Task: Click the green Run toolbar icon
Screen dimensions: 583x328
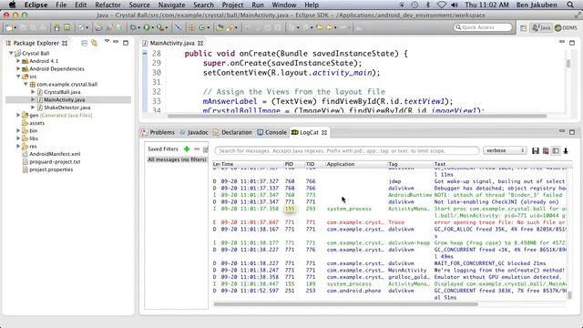Action: [x=147, y=27]
